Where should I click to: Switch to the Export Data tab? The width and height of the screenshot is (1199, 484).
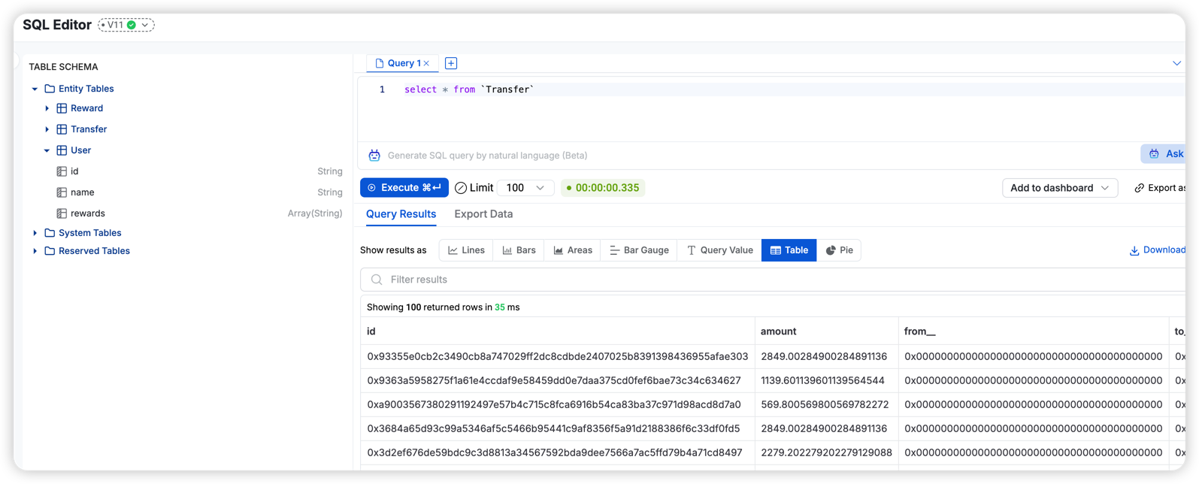pyautogui.click(x=483, y=214)
